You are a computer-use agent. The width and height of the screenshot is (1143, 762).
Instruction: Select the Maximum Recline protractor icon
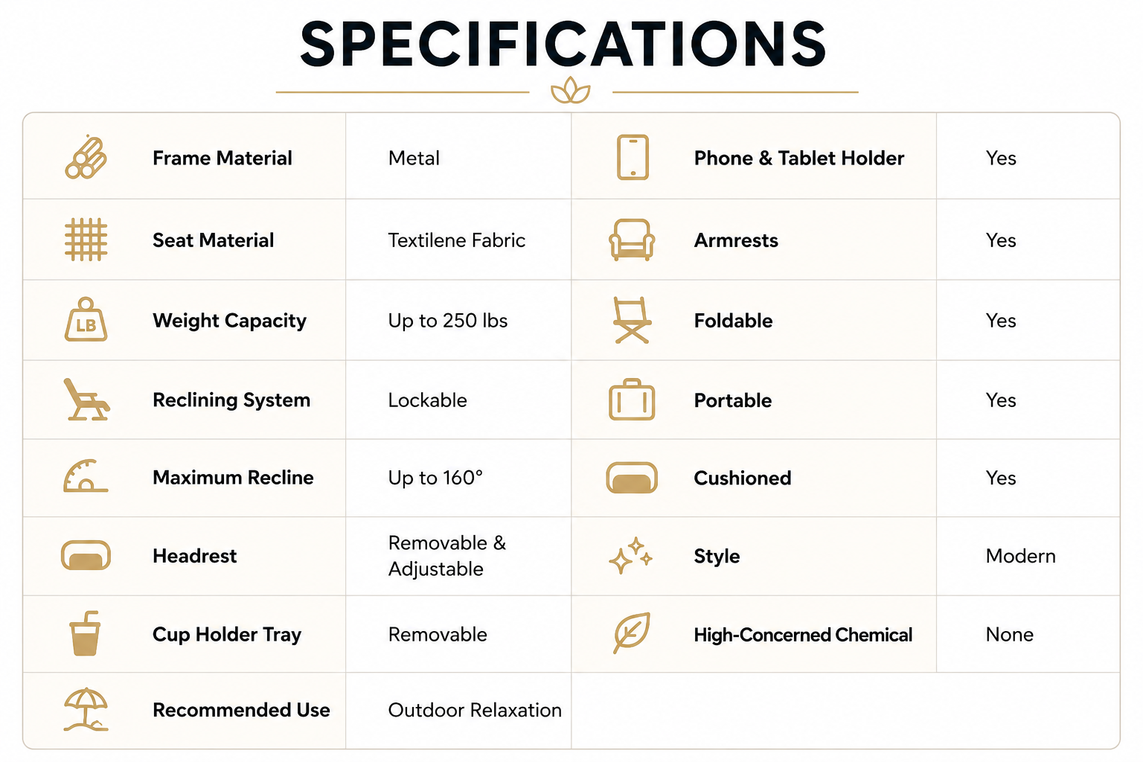tap(86, 476)
